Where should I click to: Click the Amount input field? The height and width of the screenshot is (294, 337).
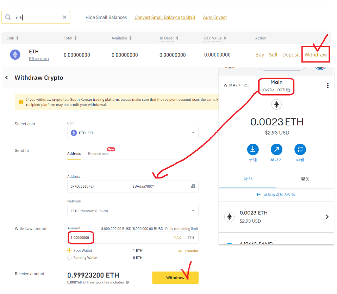[133, 237]
